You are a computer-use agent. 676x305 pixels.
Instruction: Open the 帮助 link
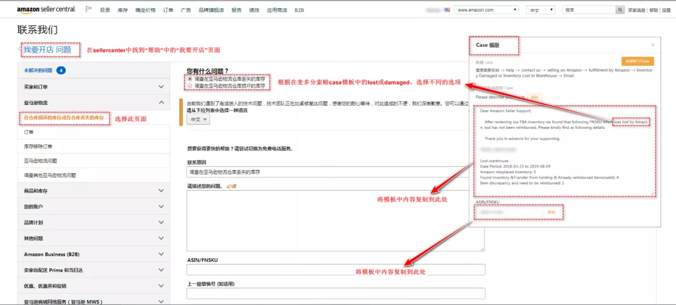(652, 10)
